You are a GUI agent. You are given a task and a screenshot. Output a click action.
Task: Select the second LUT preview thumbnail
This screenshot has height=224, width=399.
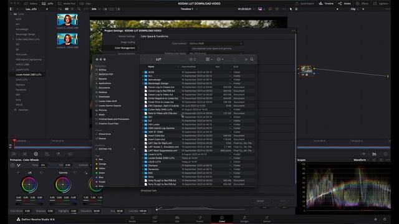click(x=67, y=39)
